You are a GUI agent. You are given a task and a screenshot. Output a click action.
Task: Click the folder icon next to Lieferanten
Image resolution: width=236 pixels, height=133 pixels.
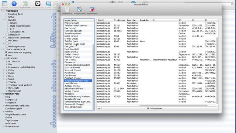pos(7,35)
